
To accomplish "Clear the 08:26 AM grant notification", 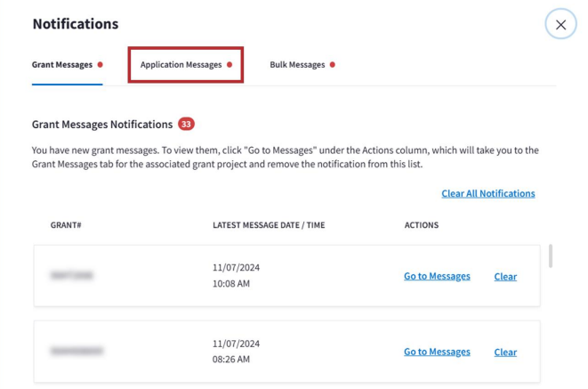I will 505,353.
